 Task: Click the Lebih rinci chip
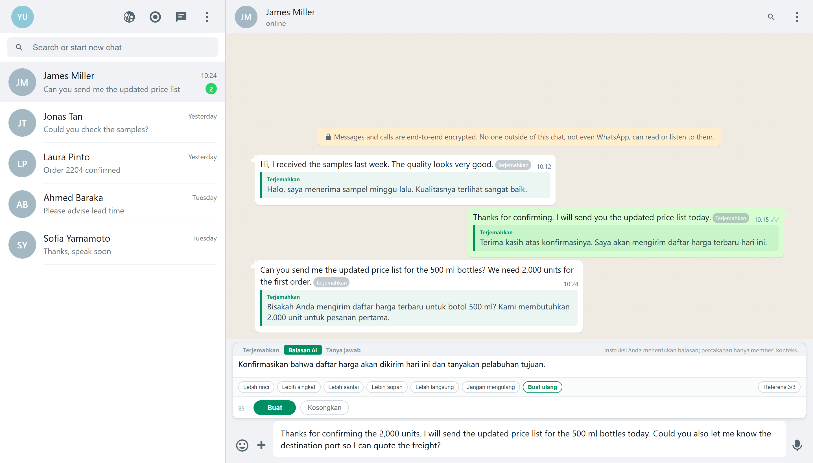click(256, 387)
